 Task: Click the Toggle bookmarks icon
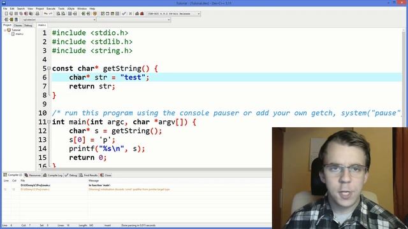(11, 20)
